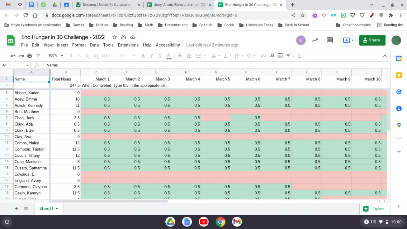This screenshot has width=407, height=229.
Task: Open the 'Last edit was 2 minutes ago' link
Action: [212, 45]
